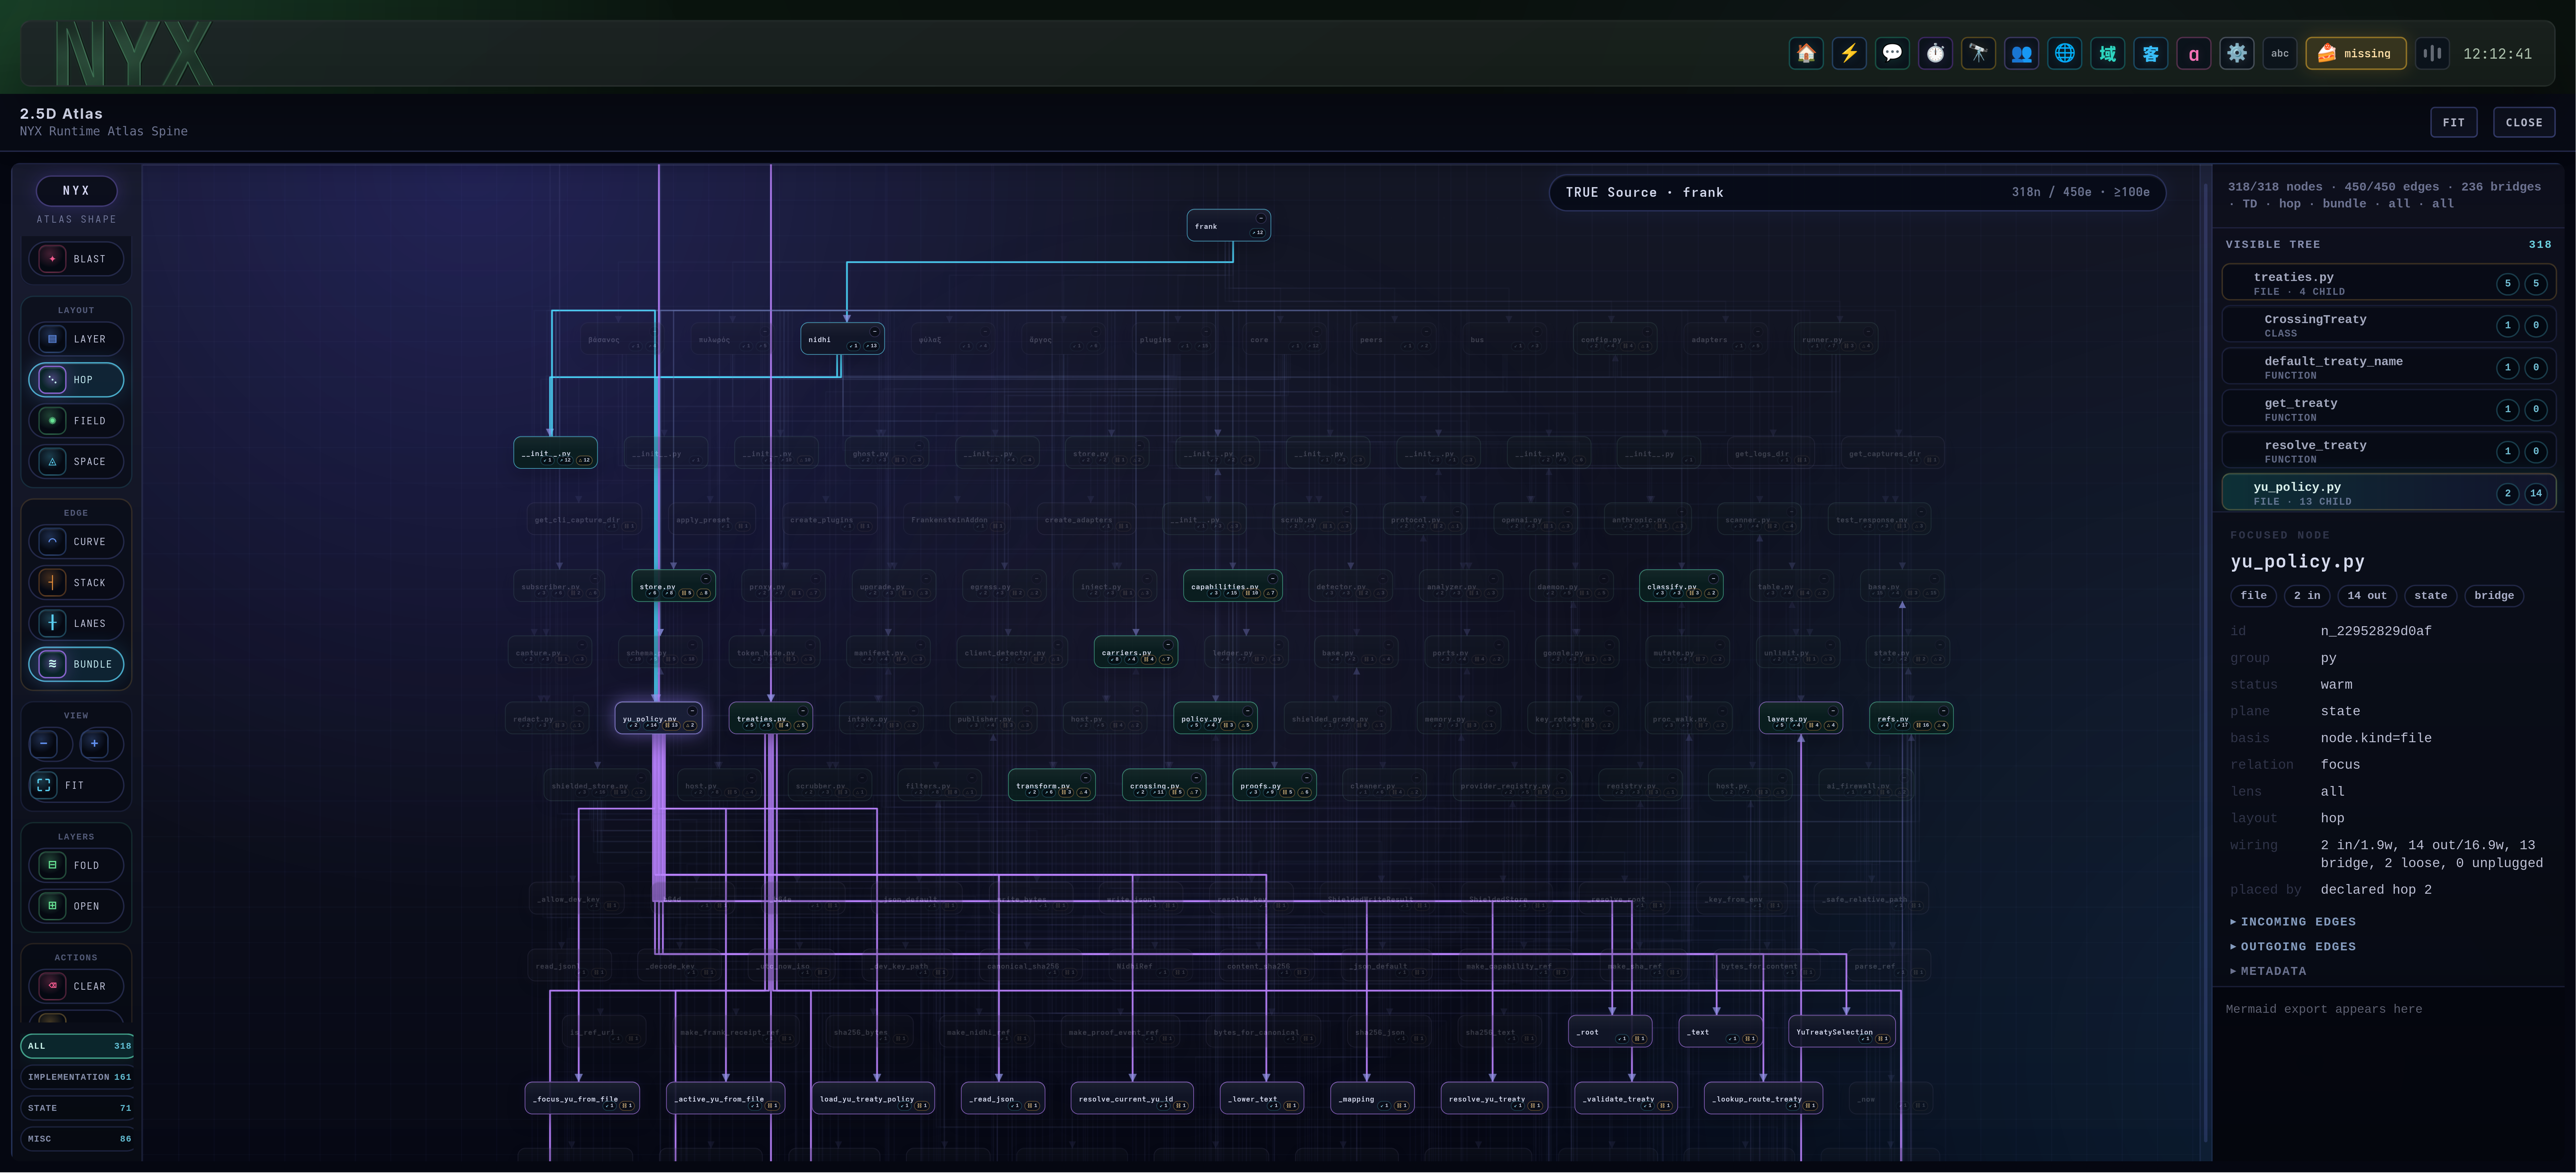The width and height of the screenshot is (2576, 1173).
Task: Click the 12:12:41 clock readout
Action: click(2497, 54)
